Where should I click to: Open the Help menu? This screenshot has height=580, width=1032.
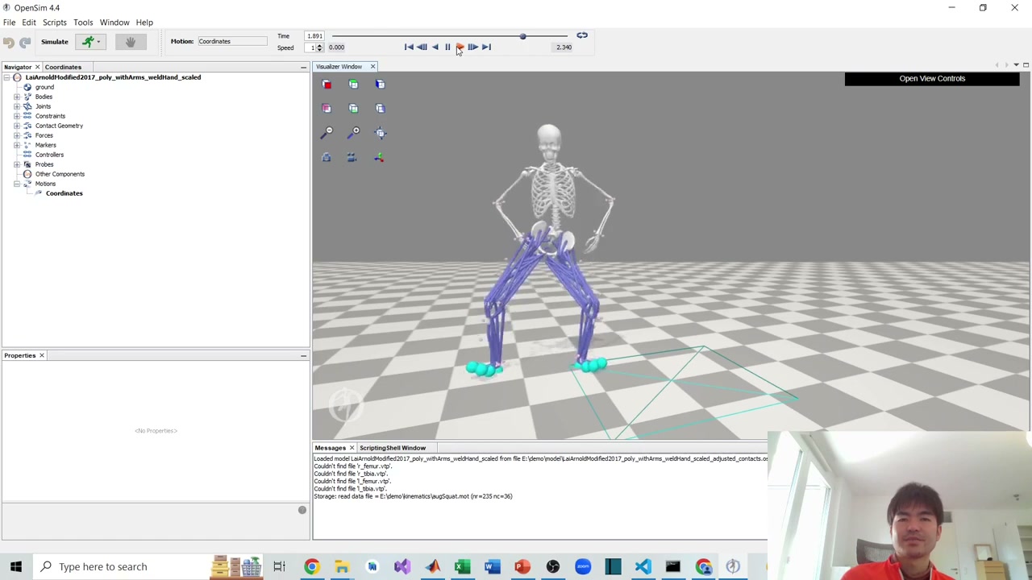click(x=144, y=23)
